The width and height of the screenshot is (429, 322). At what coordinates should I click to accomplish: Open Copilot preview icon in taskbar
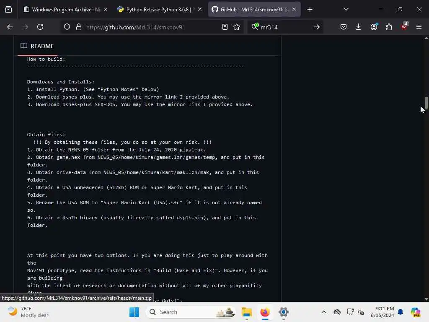pos(415,312)
